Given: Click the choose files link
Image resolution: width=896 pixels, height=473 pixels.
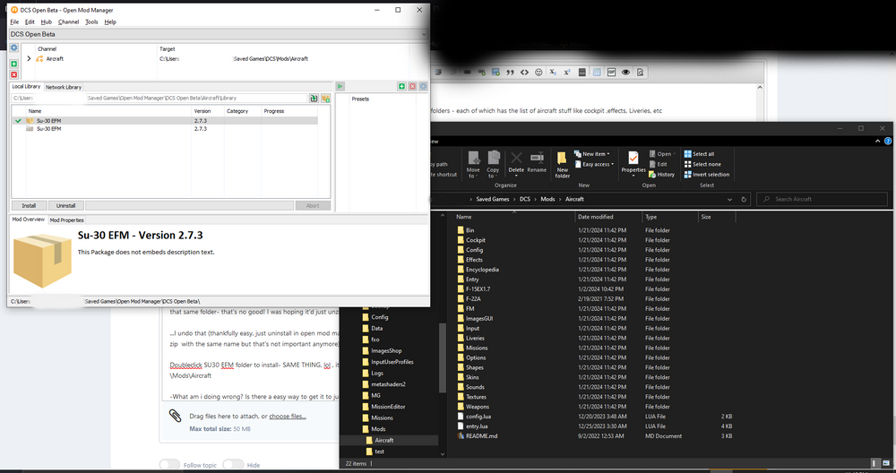Looking at the screenshot, I should point(288,417).
